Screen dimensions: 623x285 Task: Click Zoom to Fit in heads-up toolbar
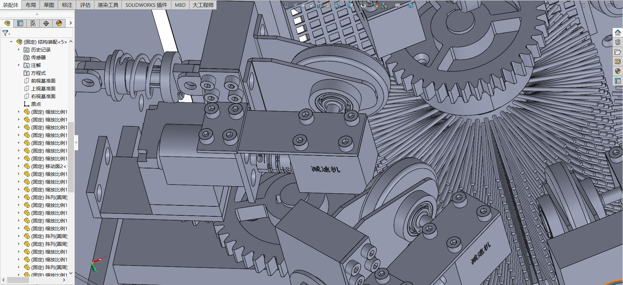295,6
